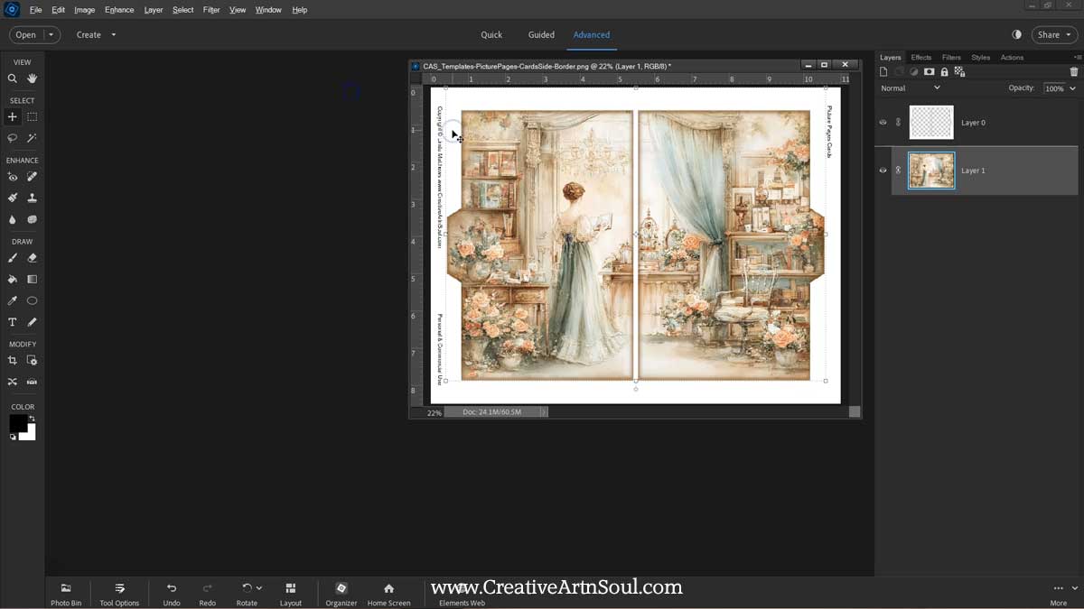Screen dimensions: 1084x609
Task: Select the Ellipse shape tool
Action: pos(33,300)
